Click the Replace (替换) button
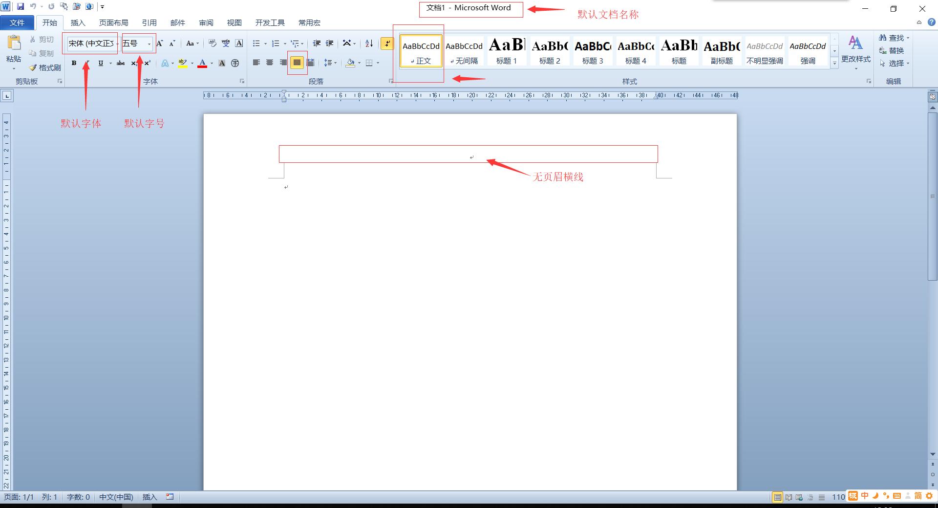The image size is (938, 508). coord(892,51)
